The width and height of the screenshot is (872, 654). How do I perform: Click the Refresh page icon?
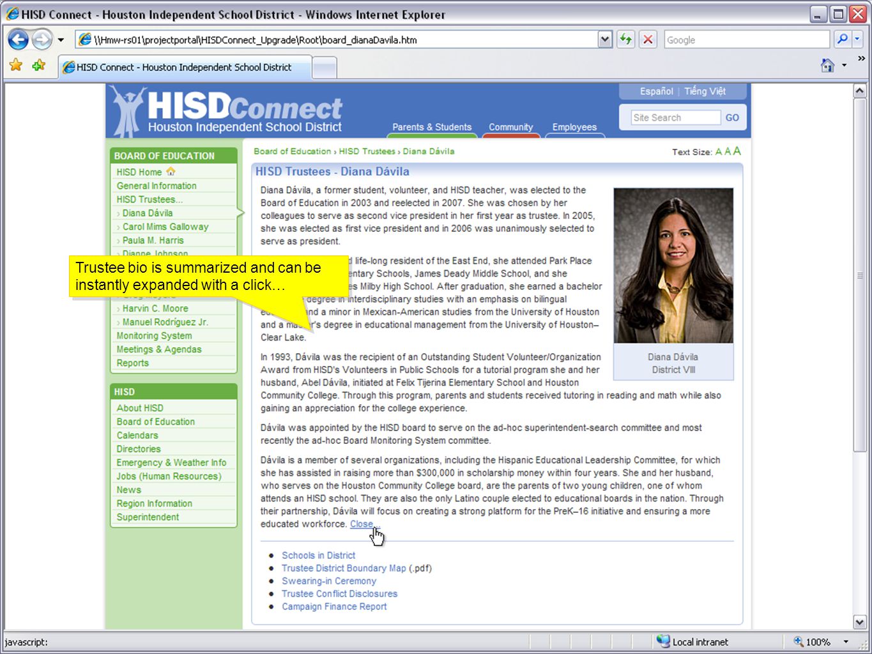[625, 40]
